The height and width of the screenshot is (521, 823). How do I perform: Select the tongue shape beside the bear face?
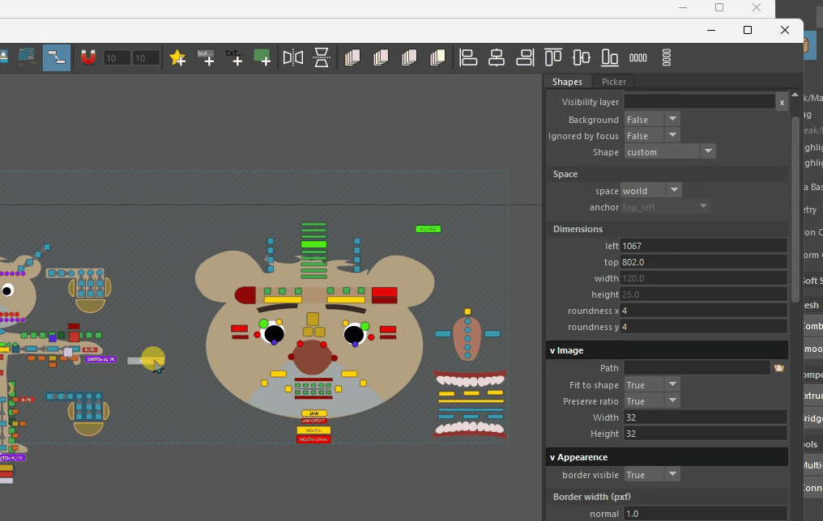pos(467,339)
